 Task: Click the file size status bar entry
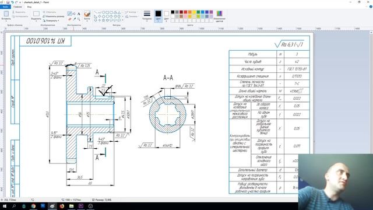point(101,199)
